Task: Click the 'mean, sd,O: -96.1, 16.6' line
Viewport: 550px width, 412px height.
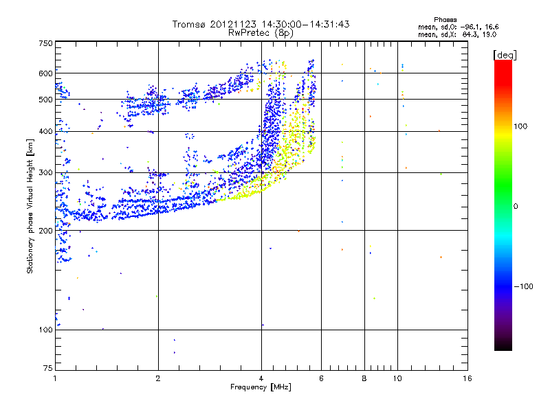Action: (x=458, y=27)
